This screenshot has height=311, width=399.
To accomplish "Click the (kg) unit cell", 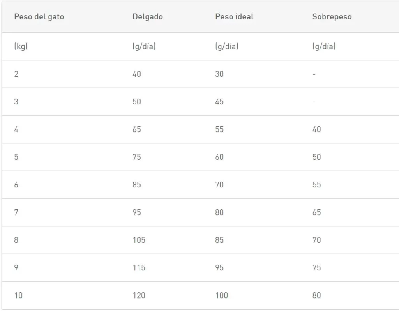I will 21,46.
